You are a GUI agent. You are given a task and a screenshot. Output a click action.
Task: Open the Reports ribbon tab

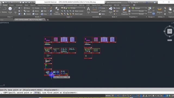[x=33, y=5]
